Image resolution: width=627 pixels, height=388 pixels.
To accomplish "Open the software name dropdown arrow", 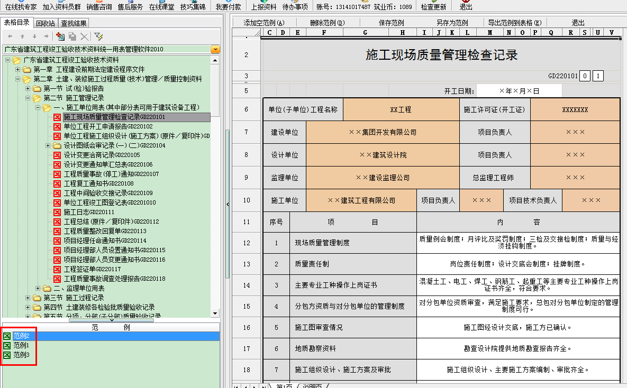I will pos(215,49).
